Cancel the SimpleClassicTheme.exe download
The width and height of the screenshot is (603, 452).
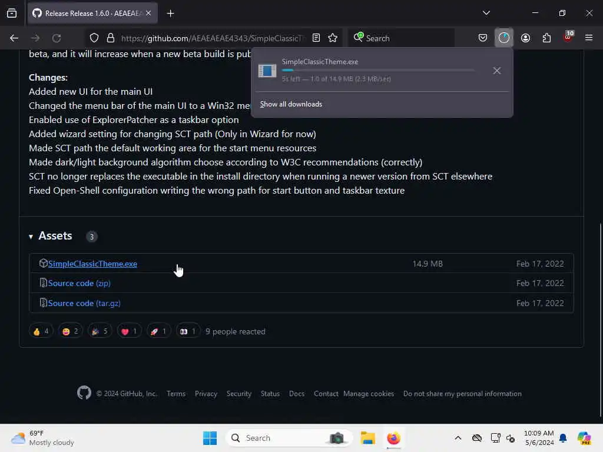(497, 71)
